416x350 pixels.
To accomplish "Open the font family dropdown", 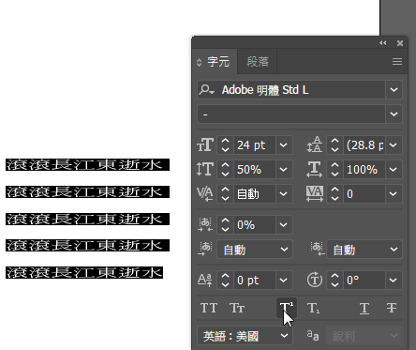I will tap(394, 90).
